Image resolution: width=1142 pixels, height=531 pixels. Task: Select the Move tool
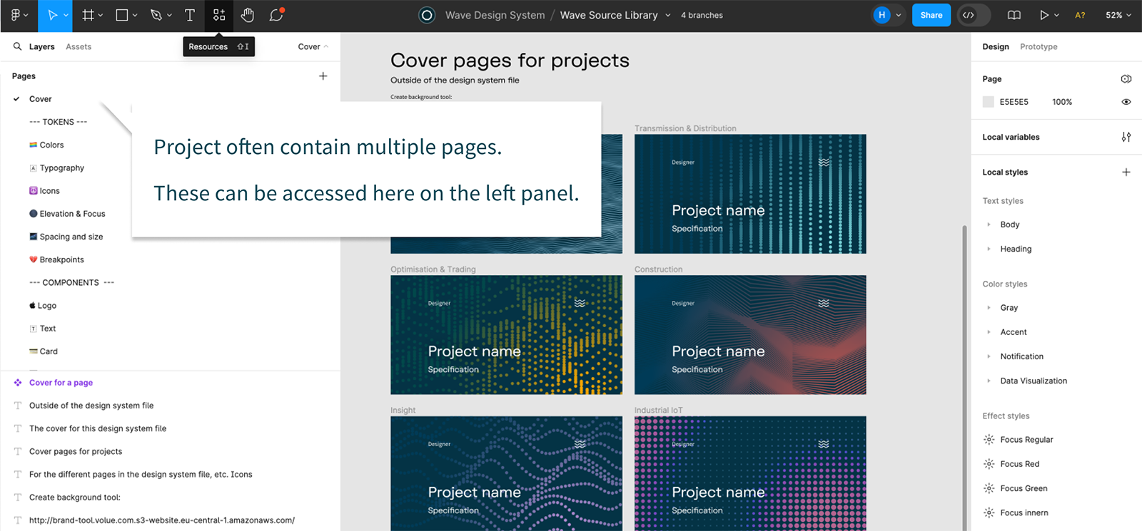click(52, 15)
